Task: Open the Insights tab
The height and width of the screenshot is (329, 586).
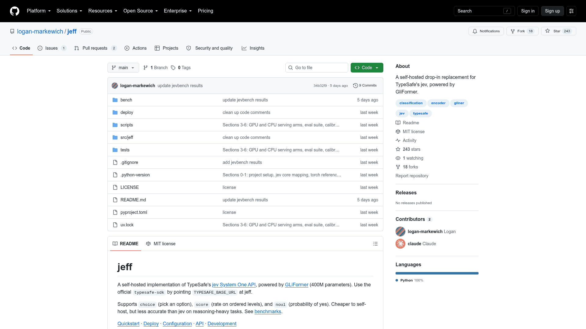Action: (253, 48)
